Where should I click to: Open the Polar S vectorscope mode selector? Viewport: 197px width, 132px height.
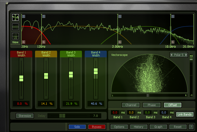click(x=179, y=55)
